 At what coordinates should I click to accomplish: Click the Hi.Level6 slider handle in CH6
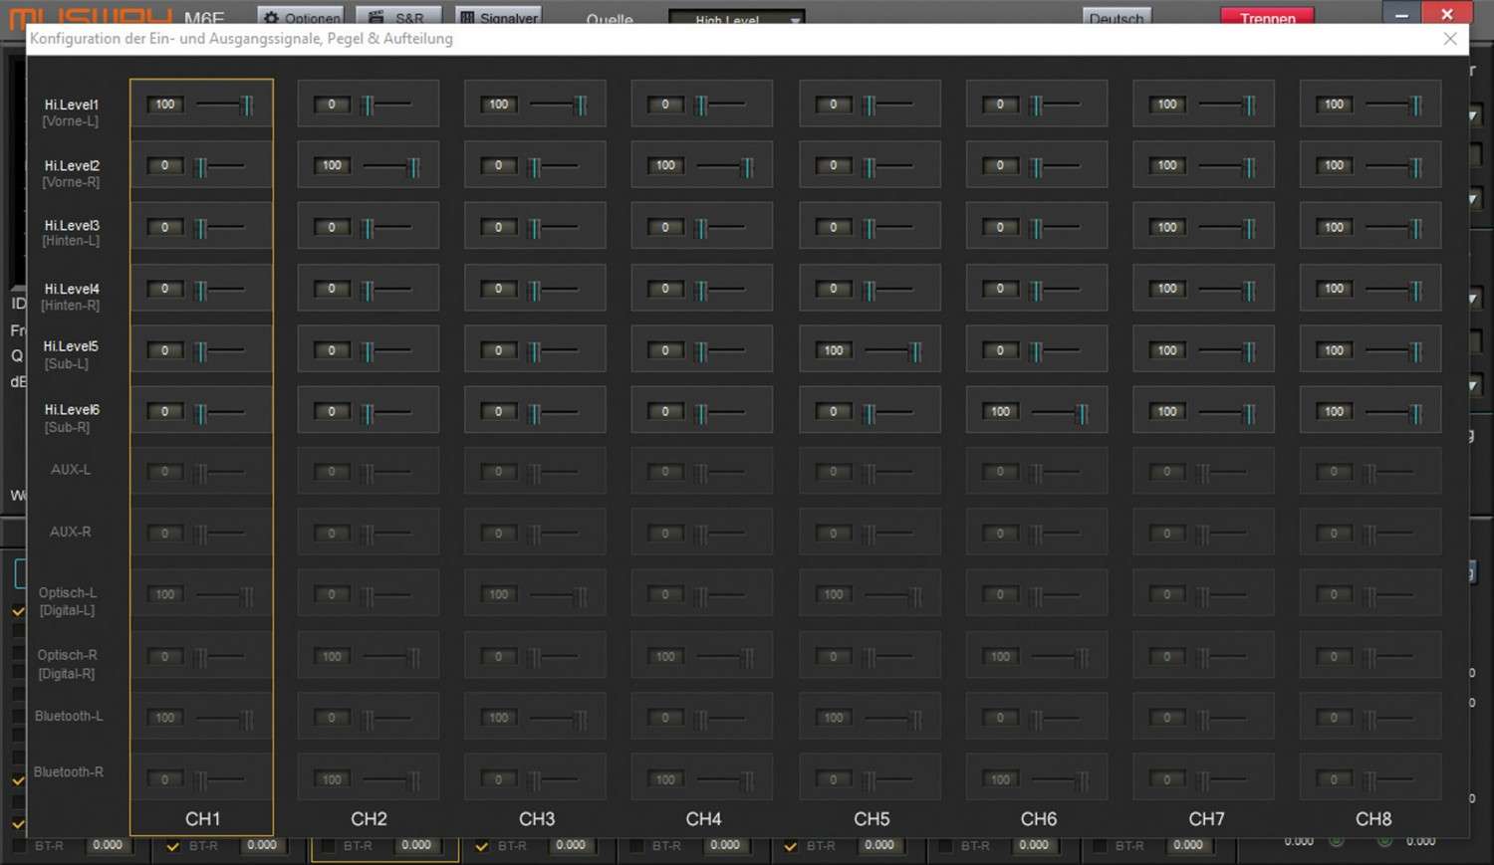click(x=1082, y=412)
